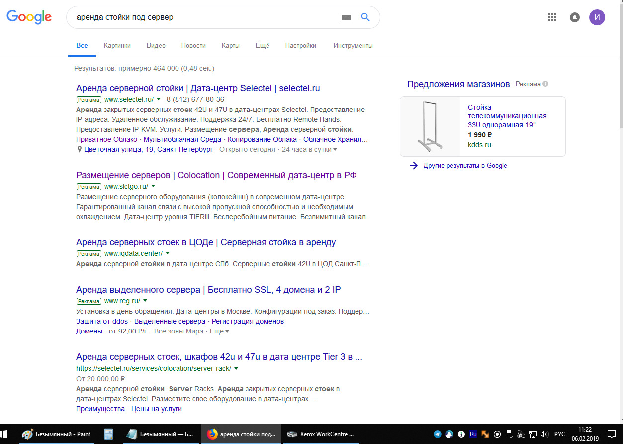Click the Ru tray icon

click(473, 434)
